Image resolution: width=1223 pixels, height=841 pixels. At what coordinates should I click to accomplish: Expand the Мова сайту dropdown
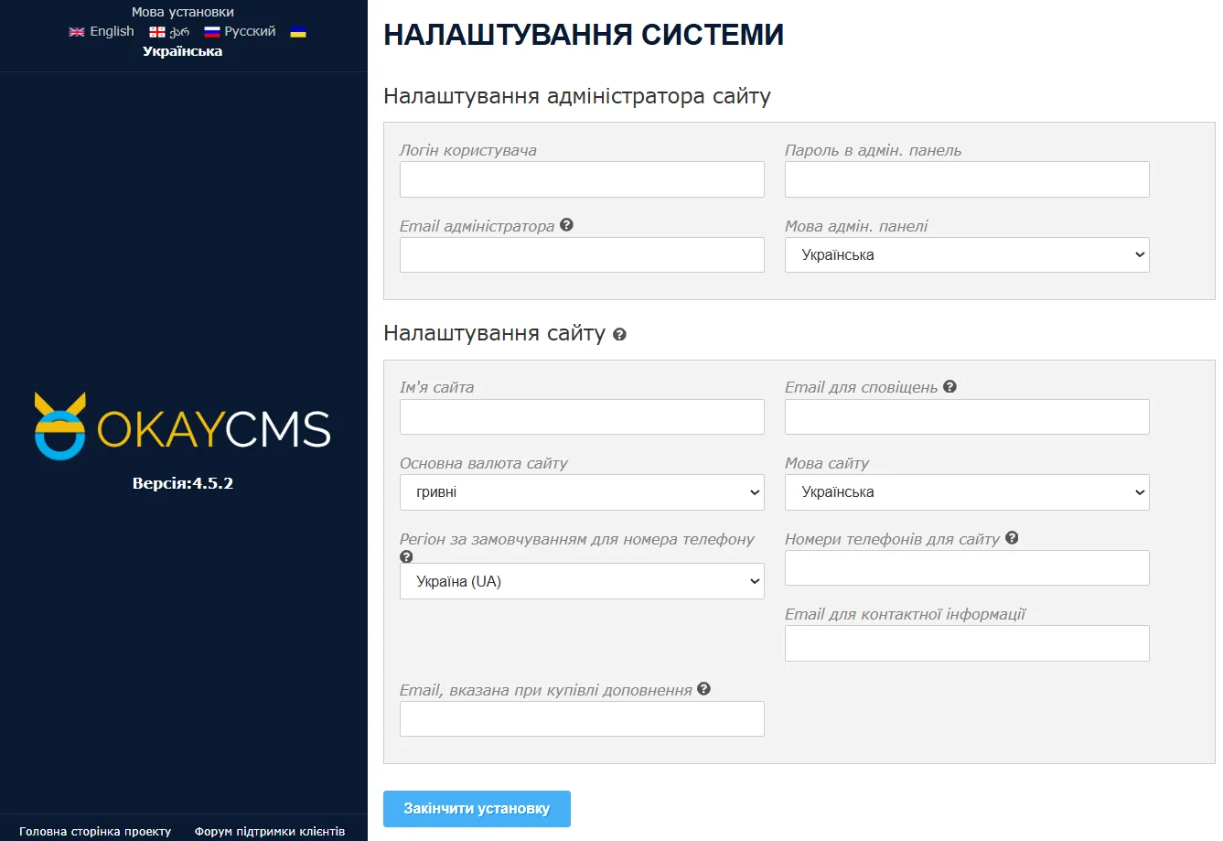[966, 492]
